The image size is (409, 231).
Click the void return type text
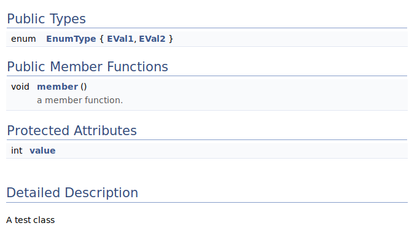click(x=20, y=87)
